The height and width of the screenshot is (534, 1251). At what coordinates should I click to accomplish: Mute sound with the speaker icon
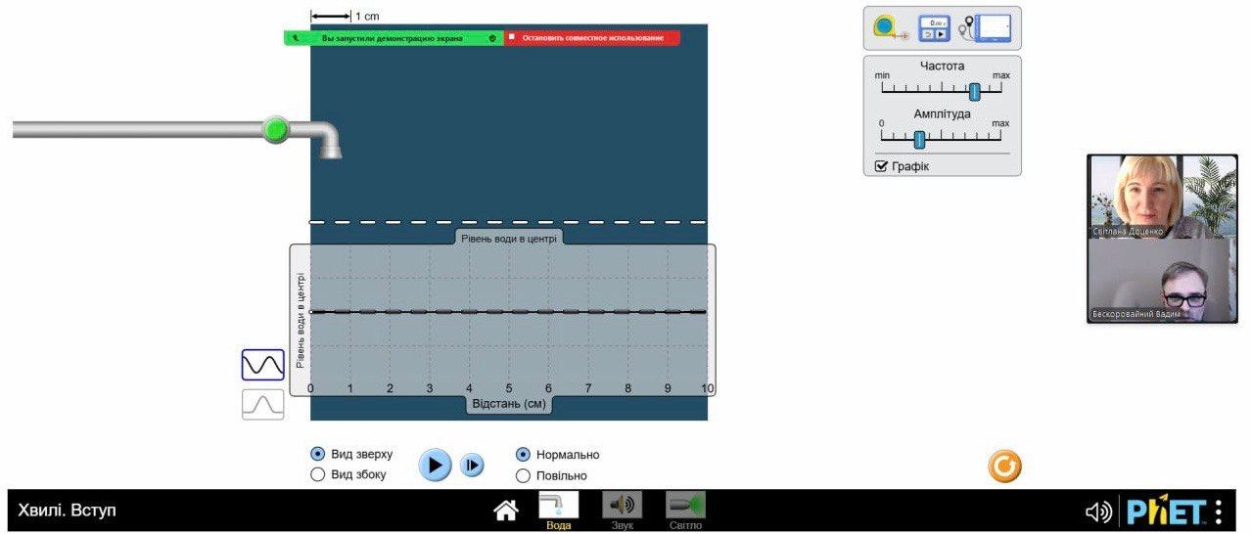tap(1098, 512)
